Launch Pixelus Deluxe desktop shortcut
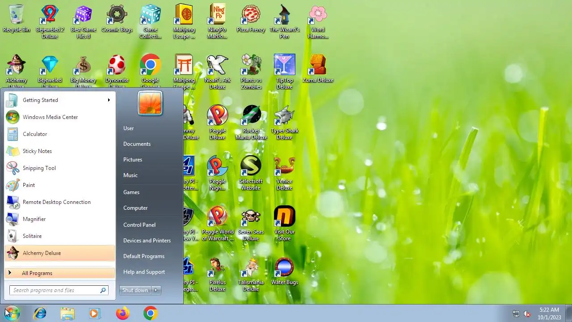 tap(218, 274)
